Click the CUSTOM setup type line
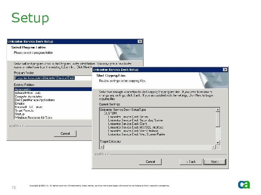The image size is (261, 195). tap(110, 113)
